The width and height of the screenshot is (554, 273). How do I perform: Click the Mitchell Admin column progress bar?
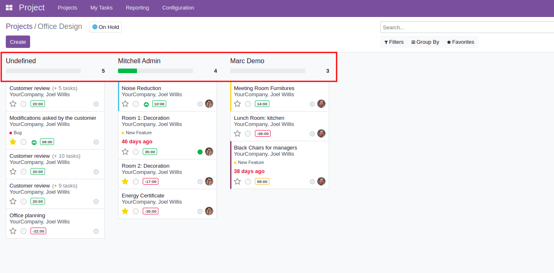click(x=155, y=71)
